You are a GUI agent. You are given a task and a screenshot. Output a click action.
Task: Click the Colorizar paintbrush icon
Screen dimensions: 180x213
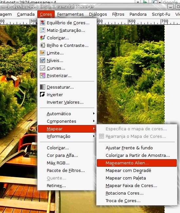43,38
